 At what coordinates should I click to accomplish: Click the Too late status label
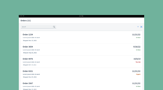tap(138, 62)
